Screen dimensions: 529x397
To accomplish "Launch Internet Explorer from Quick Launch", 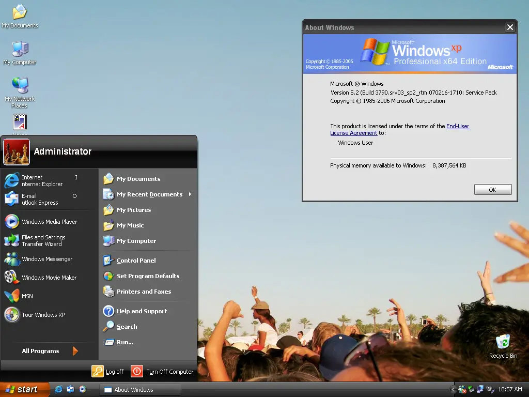I will (x=58, y=389).
